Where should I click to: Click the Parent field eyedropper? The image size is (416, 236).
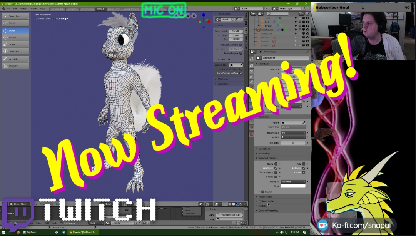point(304,123)
